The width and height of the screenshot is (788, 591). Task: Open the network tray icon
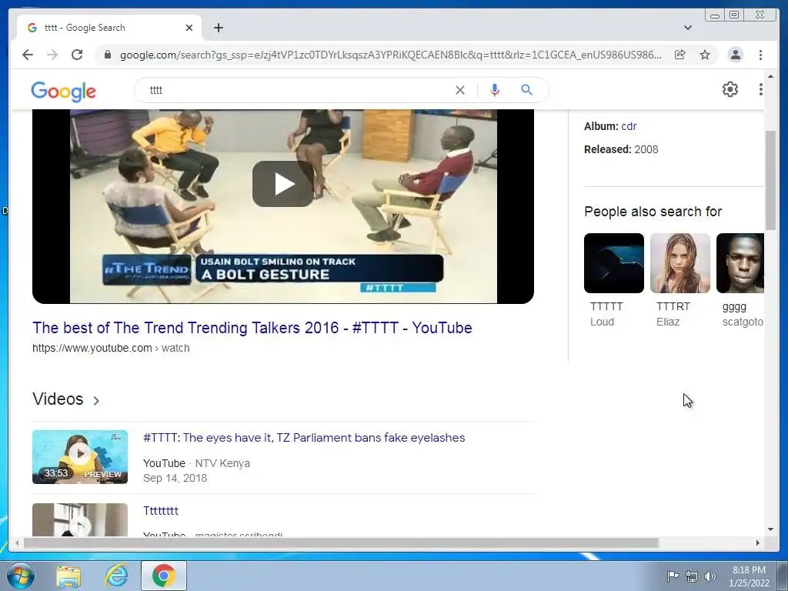(x=692, y=576)
